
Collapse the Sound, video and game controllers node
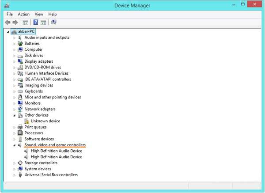(x=15, y=145)
